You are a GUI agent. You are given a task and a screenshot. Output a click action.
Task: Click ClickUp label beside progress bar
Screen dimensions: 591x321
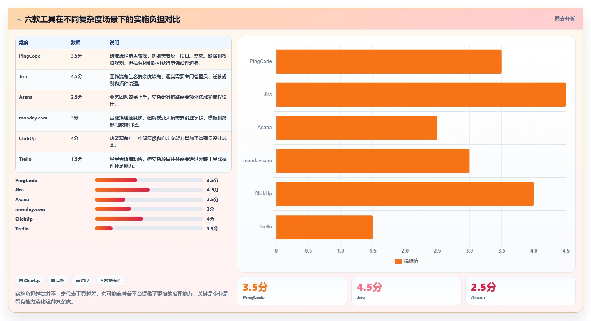(24, 219)
